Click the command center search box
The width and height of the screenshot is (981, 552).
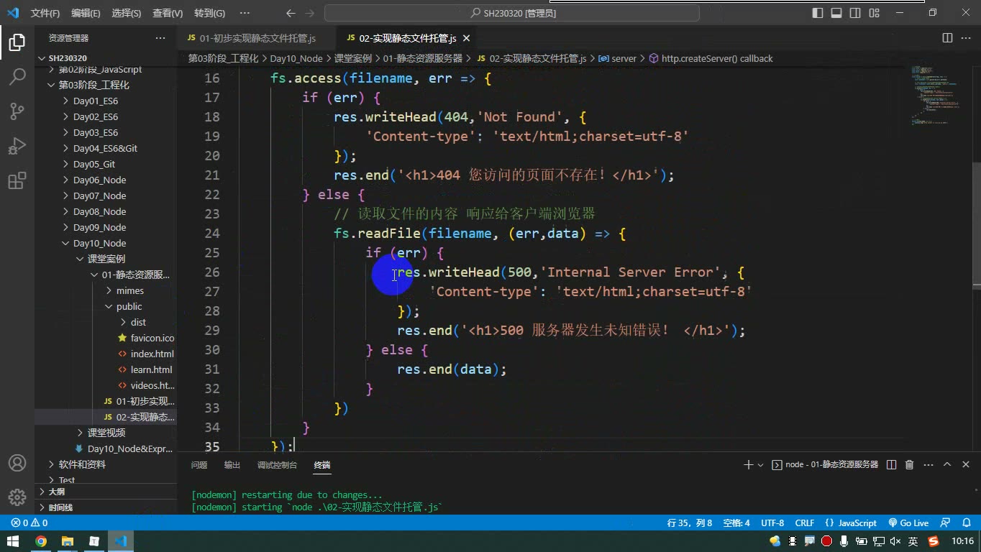click(x=511, y=13)
